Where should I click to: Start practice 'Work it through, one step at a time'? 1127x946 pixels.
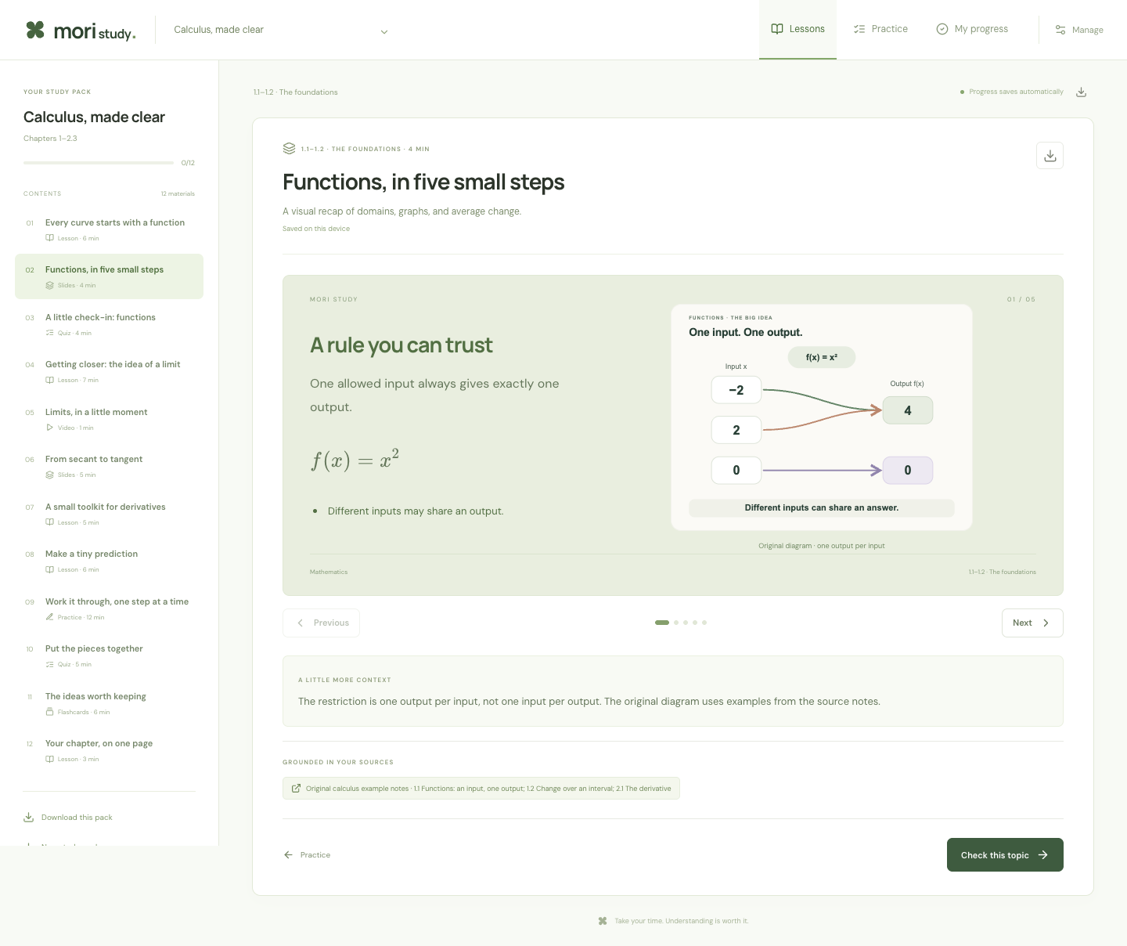pos(109,608)
